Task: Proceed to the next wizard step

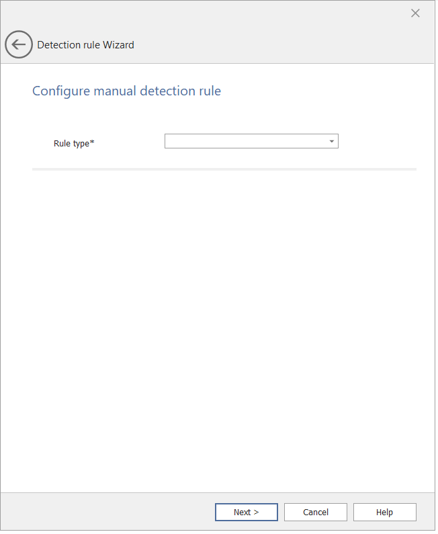Action: (x=246, y=513)
